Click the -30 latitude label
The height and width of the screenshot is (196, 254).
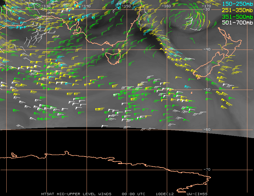[x=206, y=10]
